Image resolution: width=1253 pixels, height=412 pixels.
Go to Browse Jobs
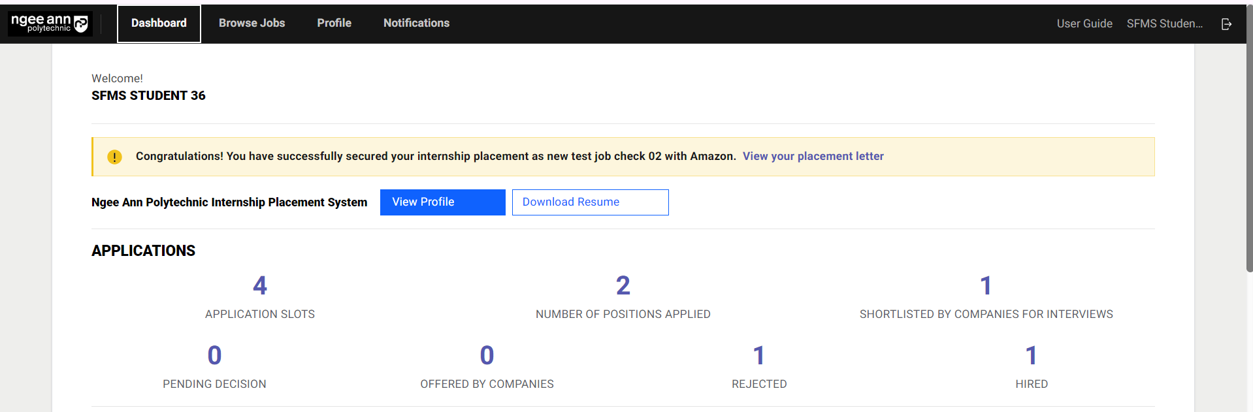tap(252, 24)
